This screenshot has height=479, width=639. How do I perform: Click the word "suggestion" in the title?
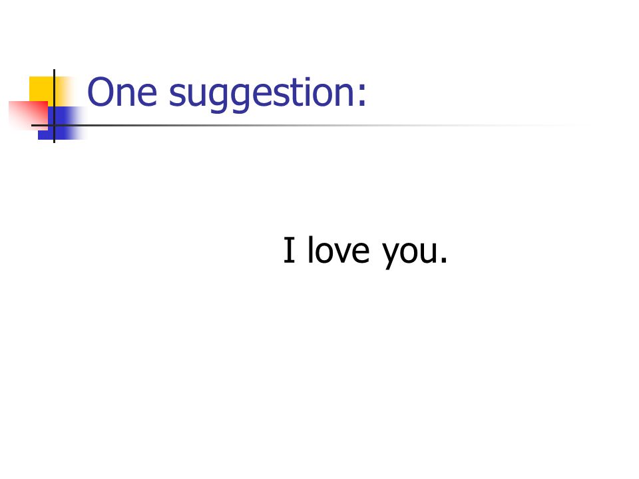[261, 94]
